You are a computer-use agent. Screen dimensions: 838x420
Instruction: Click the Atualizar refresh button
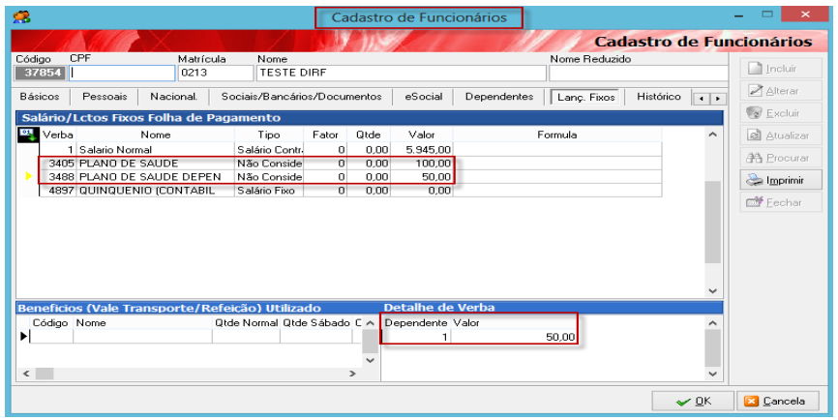coord(774,135)
